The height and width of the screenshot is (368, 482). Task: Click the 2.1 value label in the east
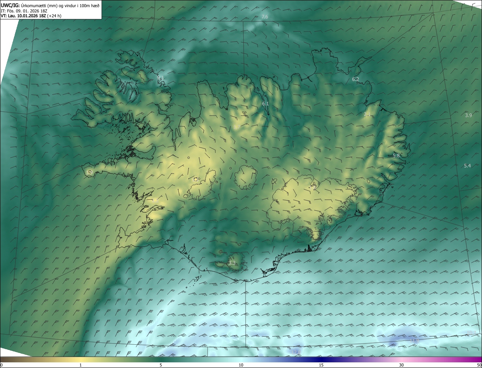click(x=366, y=114)
